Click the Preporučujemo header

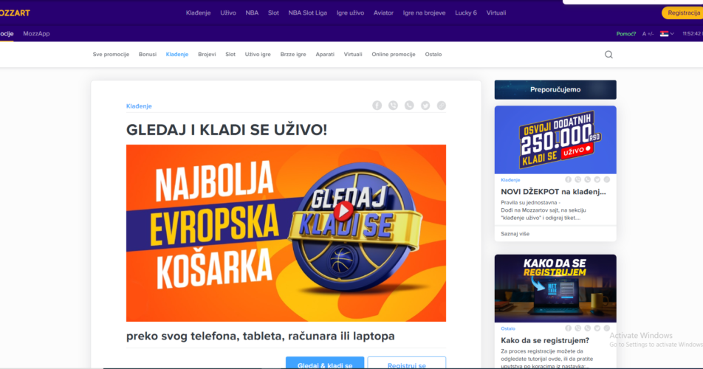tap(555, 89)
